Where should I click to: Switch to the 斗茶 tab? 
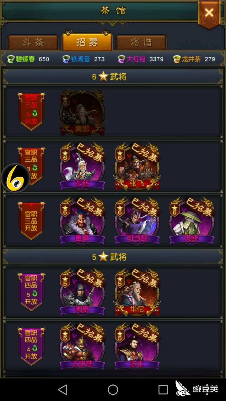(33, 42)
